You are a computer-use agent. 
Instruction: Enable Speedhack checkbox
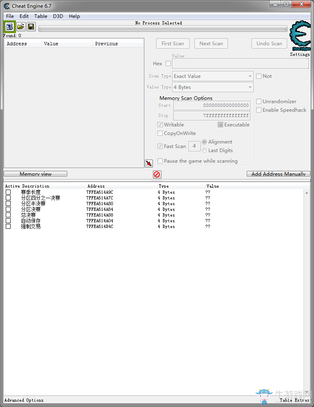259,110
